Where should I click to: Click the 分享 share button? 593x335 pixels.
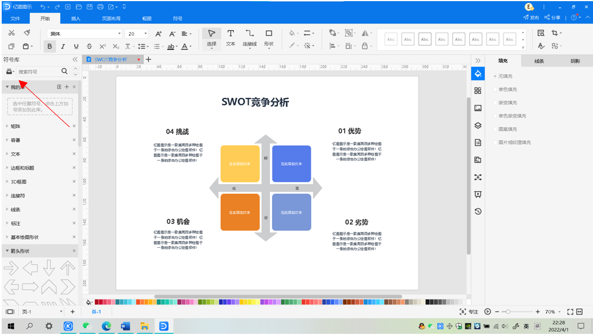click(x=553, y=18)
